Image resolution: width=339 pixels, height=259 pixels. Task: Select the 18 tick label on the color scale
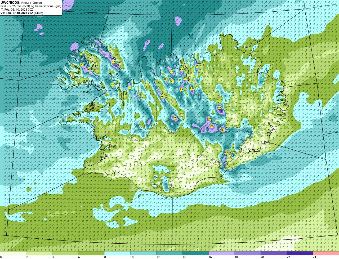point(236,257)
